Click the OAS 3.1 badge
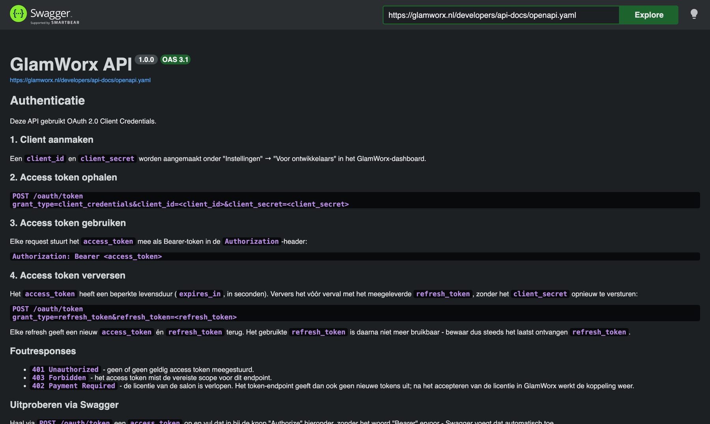This screenshot has height=424, width=710. click(x=175, y=60)
